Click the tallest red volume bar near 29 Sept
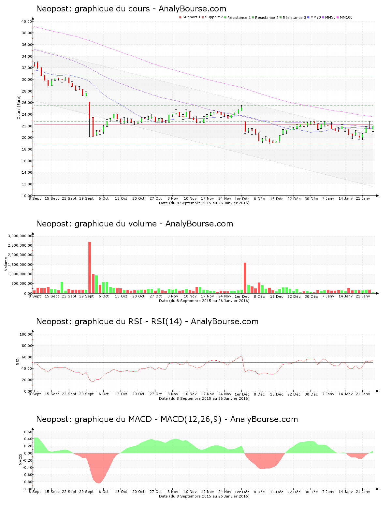Image resolution: width=391 pixels, height=505 pixels. [x=90, y=267]
